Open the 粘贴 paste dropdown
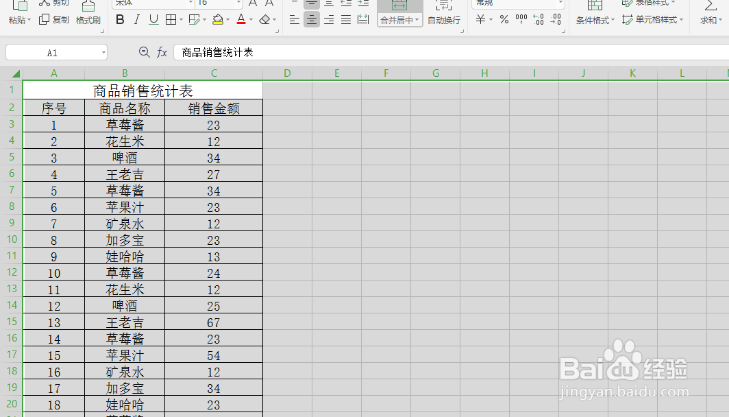 [x=20, y=20]
